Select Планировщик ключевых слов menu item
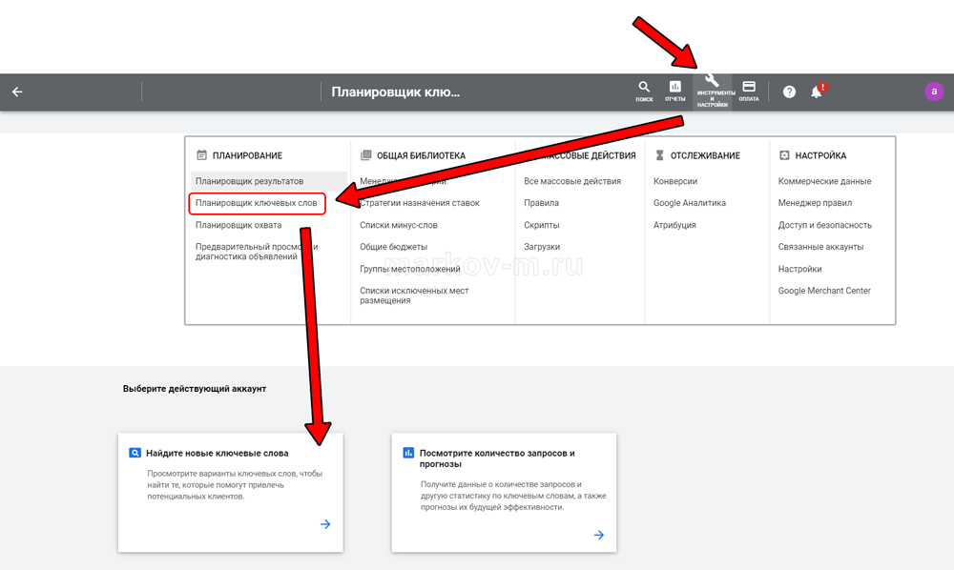 coord(257,203)
